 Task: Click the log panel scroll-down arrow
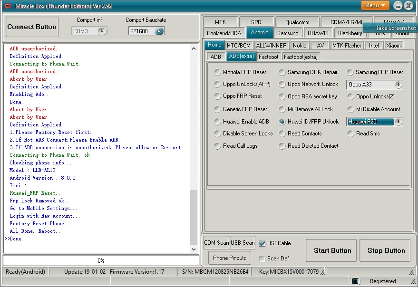click(x=194, y=249)
